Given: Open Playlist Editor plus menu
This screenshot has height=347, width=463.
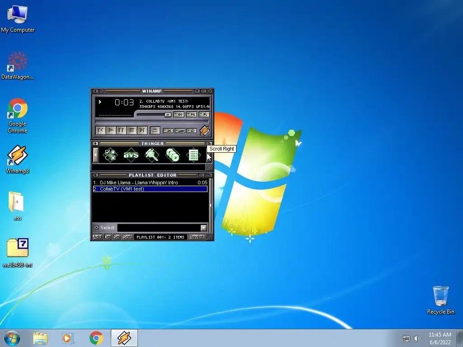Looking at the screenshot, I should [95, 175].
